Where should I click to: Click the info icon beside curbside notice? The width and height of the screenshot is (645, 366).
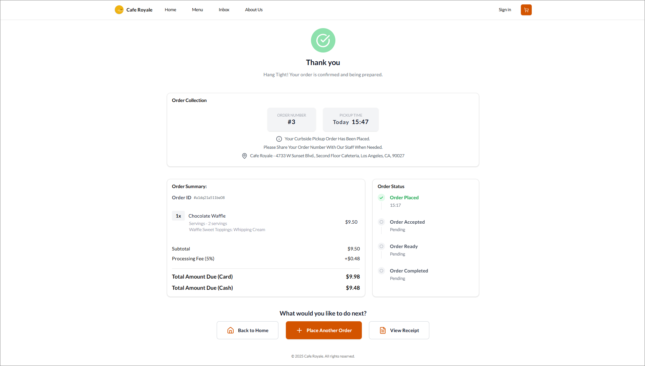(x=279, y=139)
